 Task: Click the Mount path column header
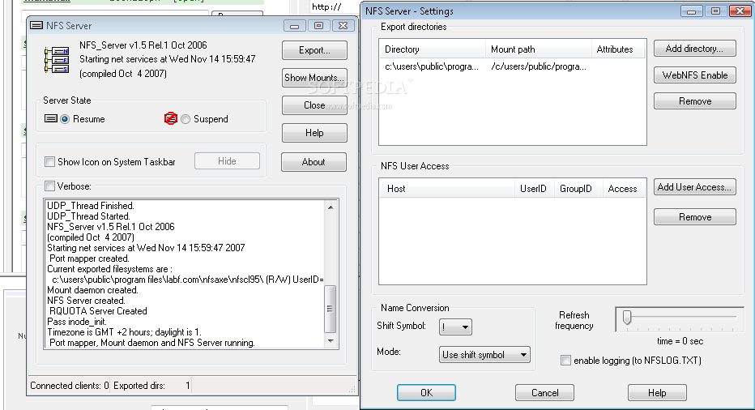click(539, 49)
